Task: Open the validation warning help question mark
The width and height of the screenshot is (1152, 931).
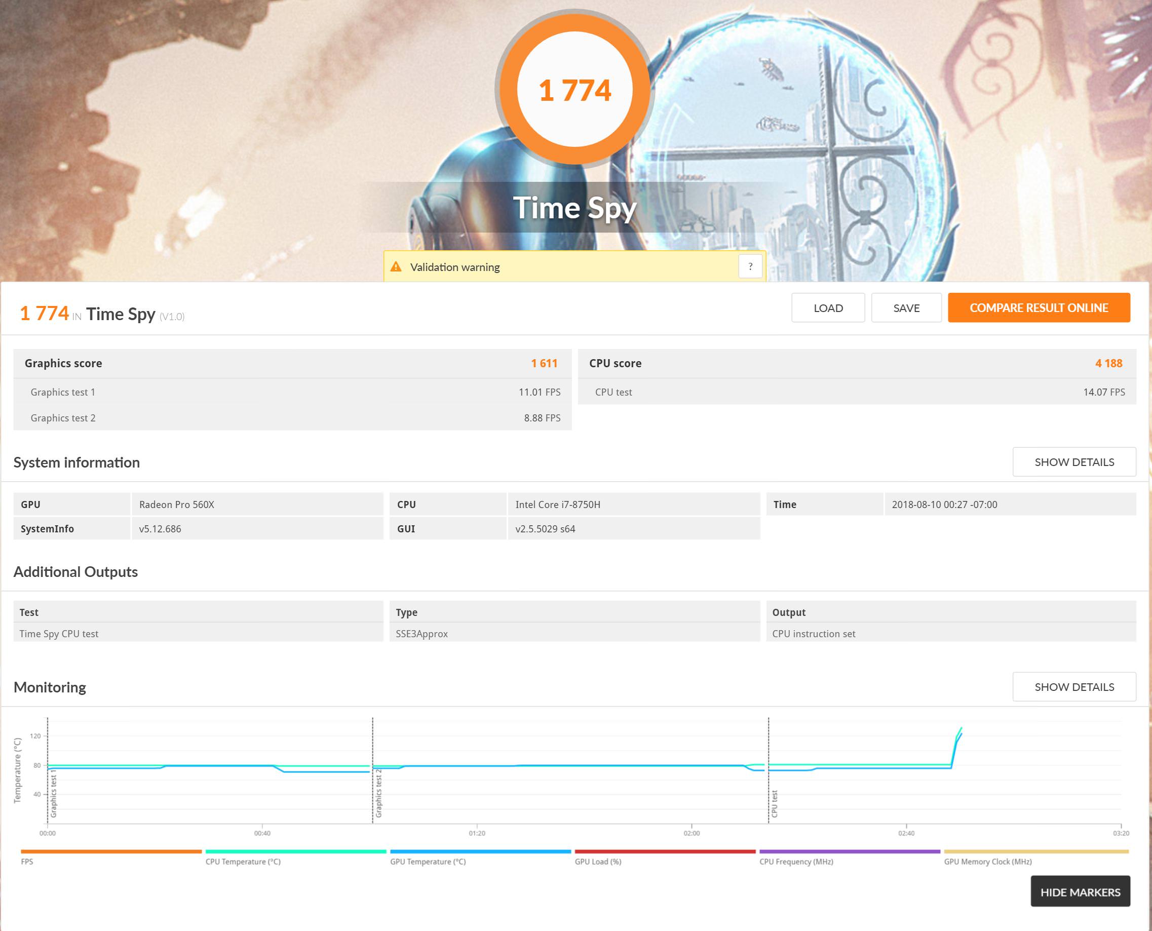Action: click(x=750, y=266)
